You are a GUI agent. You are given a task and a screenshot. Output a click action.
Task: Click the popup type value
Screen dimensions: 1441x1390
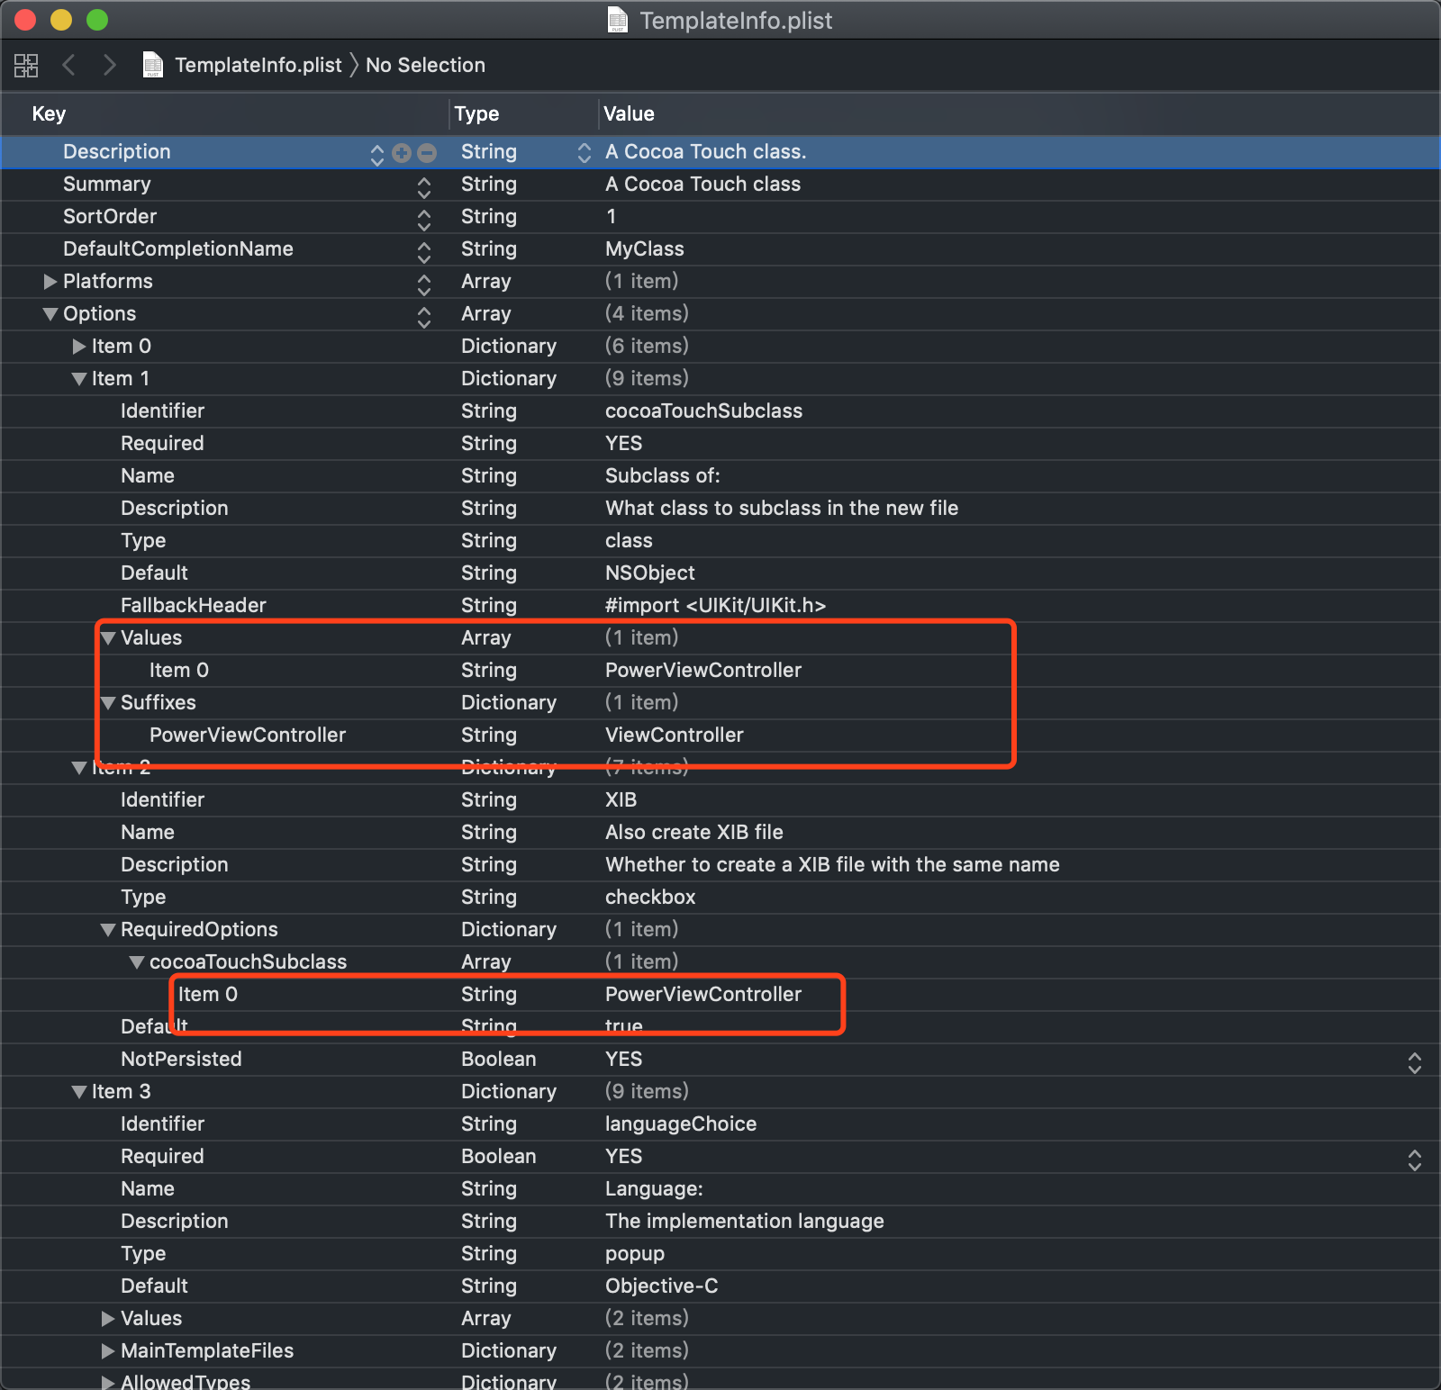[635, 1253]
